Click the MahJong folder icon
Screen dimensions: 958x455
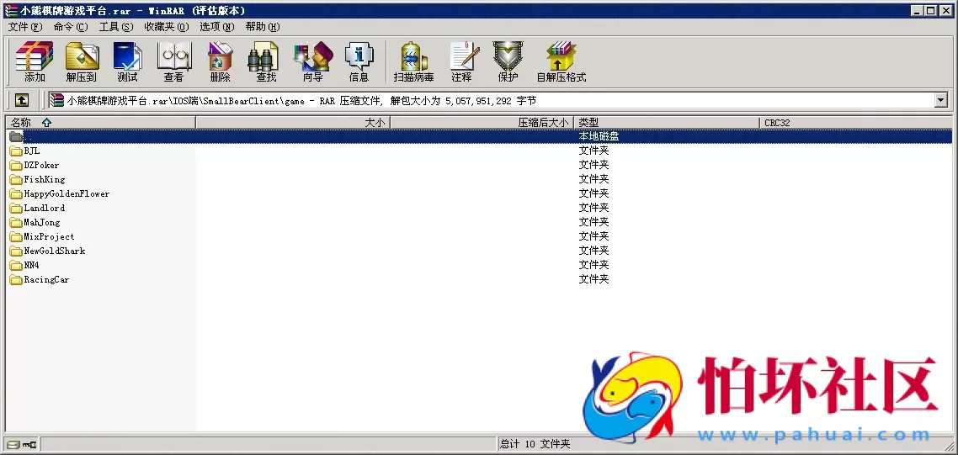(x=16, y=222)
